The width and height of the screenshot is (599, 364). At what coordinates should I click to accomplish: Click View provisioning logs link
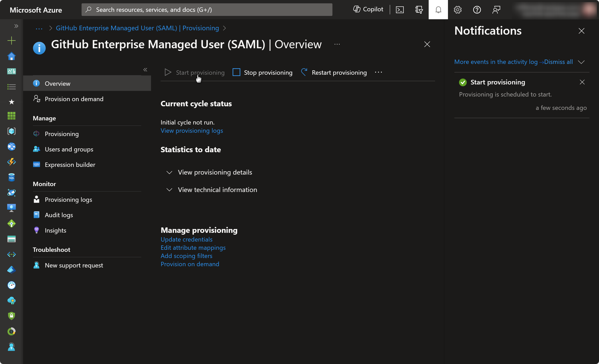(x=192, y=131)
